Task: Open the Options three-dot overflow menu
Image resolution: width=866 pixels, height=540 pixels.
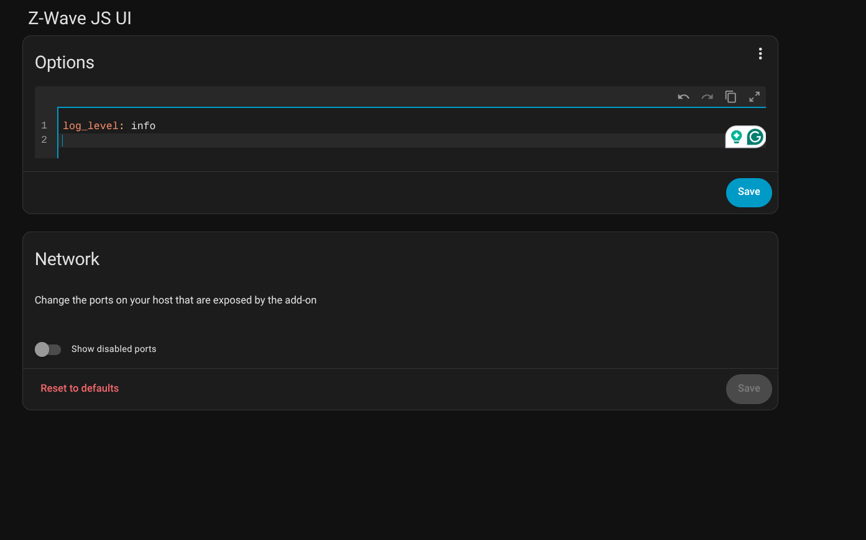Action: (x=760, y=54)
